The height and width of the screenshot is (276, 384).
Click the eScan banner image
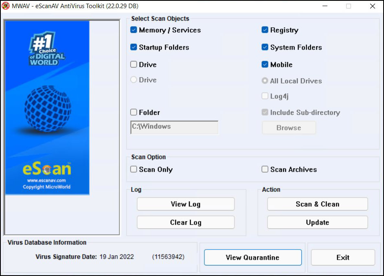pyautogui.click(x=47, y=108)
